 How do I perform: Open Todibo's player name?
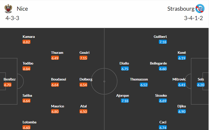pyautogui.click(x=28, y=63)
